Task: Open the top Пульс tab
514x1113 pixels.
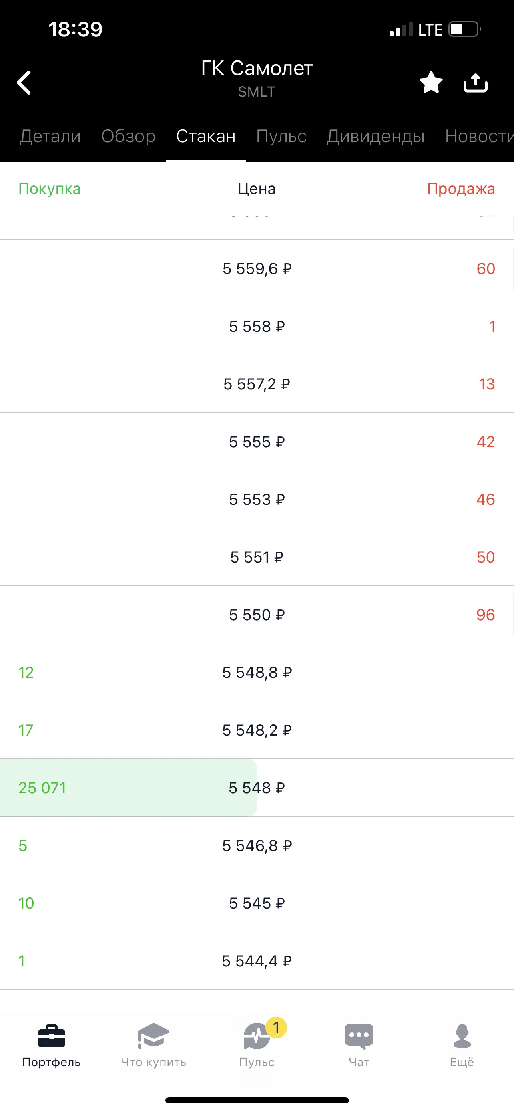Action: click(x=281, y=136)
